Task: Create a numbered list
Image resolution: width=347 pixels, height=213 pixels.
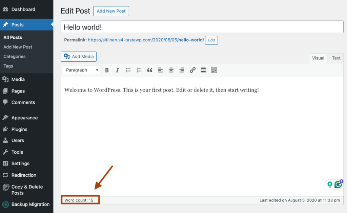Action: tap(139, 70)
